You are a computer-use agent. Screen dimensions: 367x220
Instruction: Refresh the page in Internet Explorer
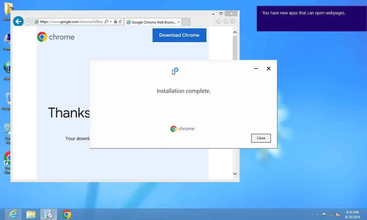(x=120, y=22)
